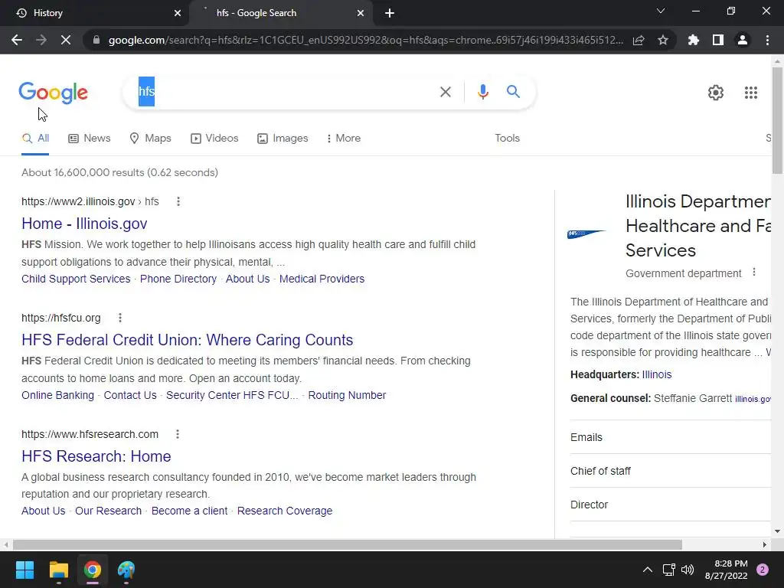784x588 pixels.
Task: Click the blue search magnifier button
Action: click(x=513, y=92)
